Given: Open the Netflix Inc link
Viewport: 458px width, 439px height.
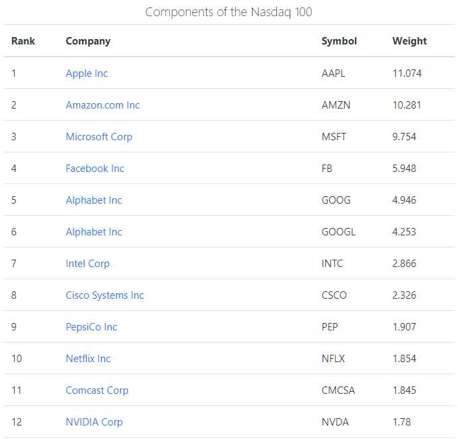Looking at the screenshot, I should 88,359.
